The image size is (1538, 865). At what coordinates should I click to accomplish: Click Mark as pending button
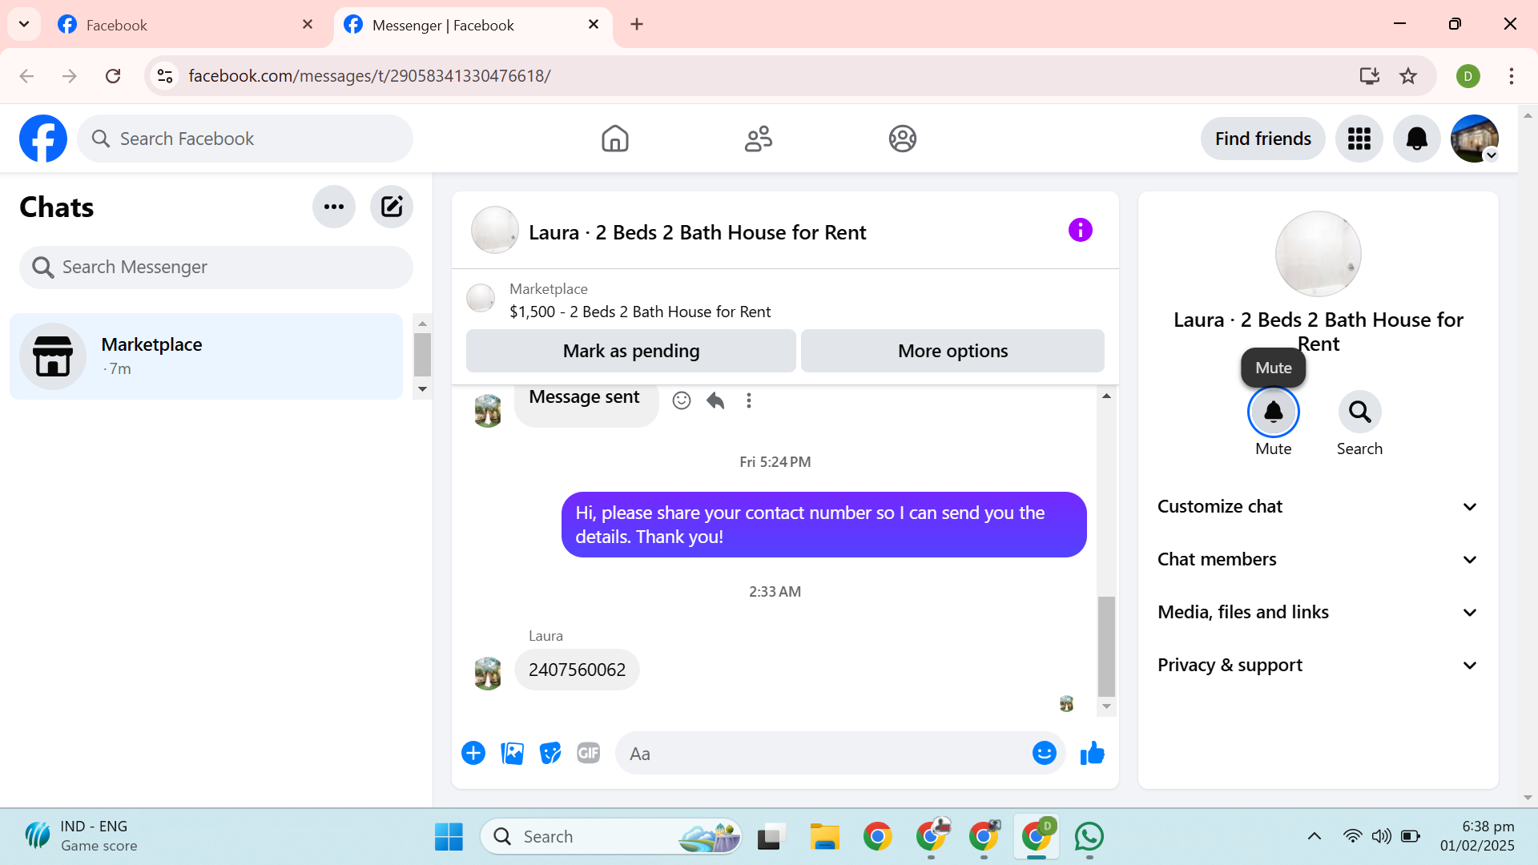point(630,351)
